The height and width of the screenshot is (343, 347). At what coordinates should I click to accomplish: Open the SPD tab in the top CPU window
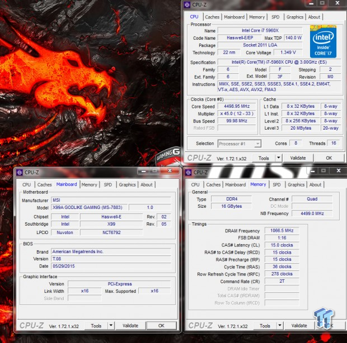pyautogui.click(x=275, y=17)
